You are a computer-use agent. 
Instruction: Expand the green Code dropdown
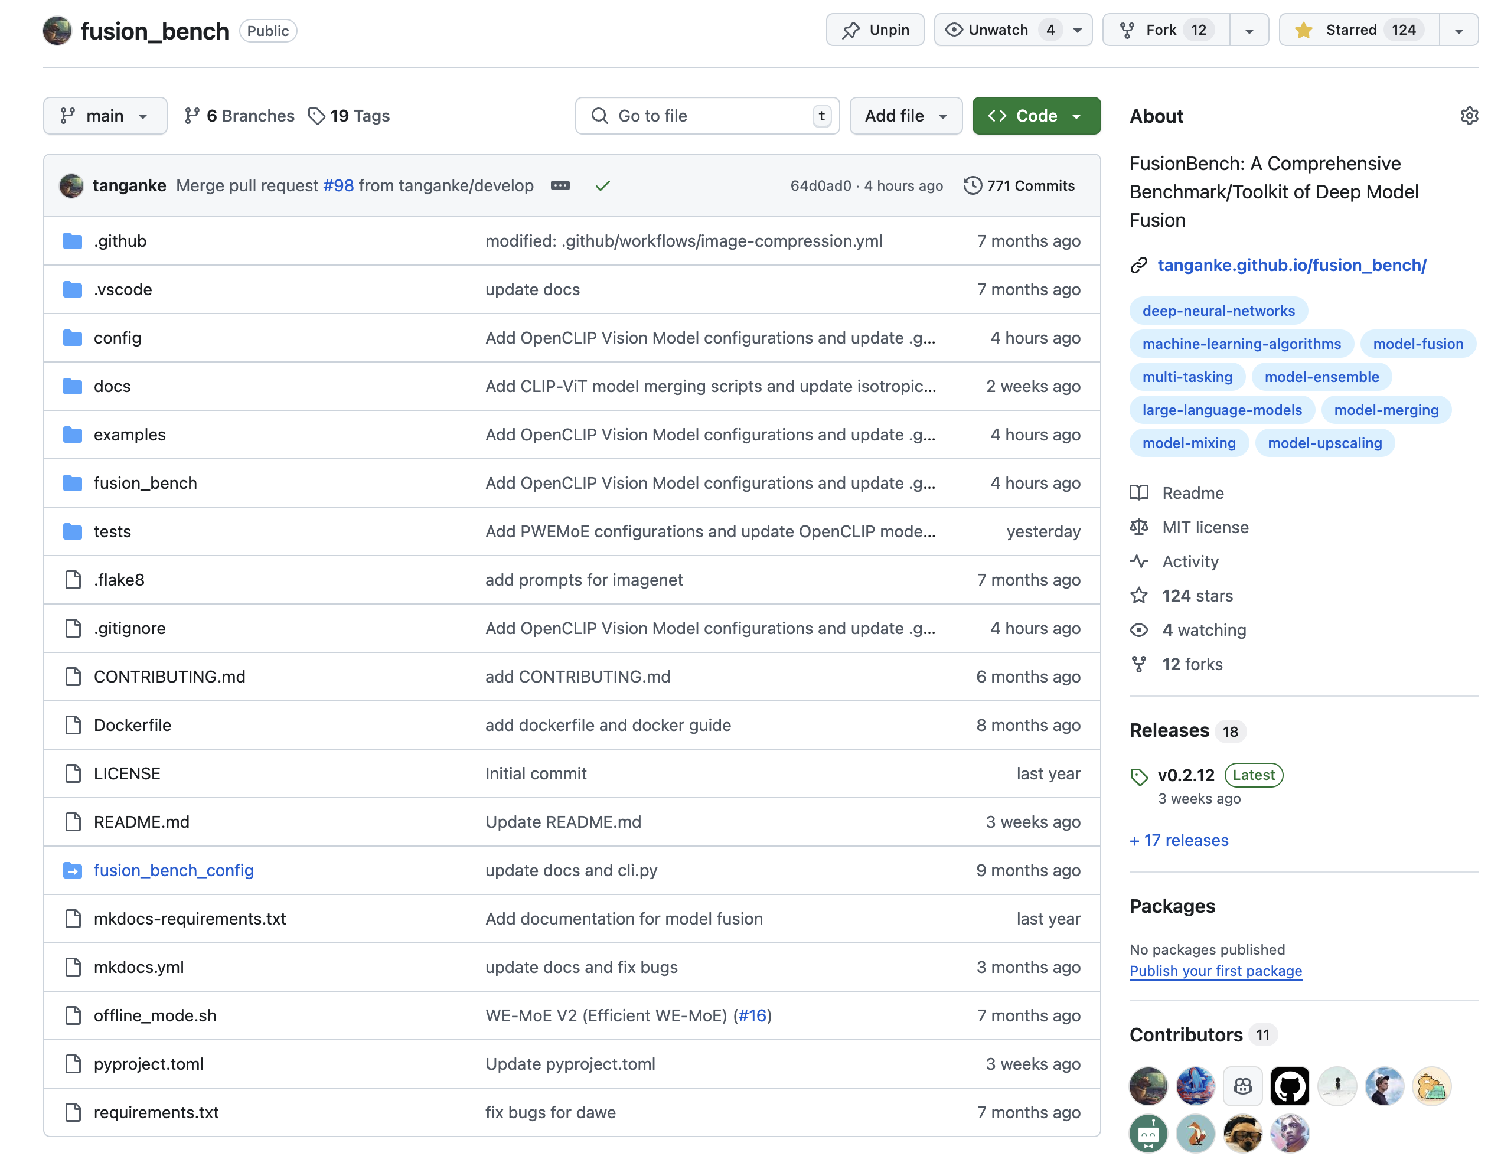[1036, 116]
